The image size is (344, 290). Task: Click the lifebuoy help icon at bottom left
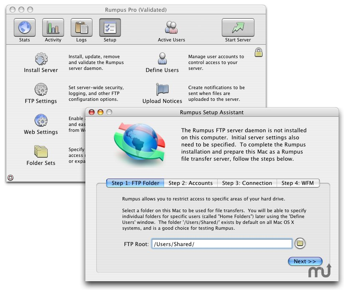[10, 177]
